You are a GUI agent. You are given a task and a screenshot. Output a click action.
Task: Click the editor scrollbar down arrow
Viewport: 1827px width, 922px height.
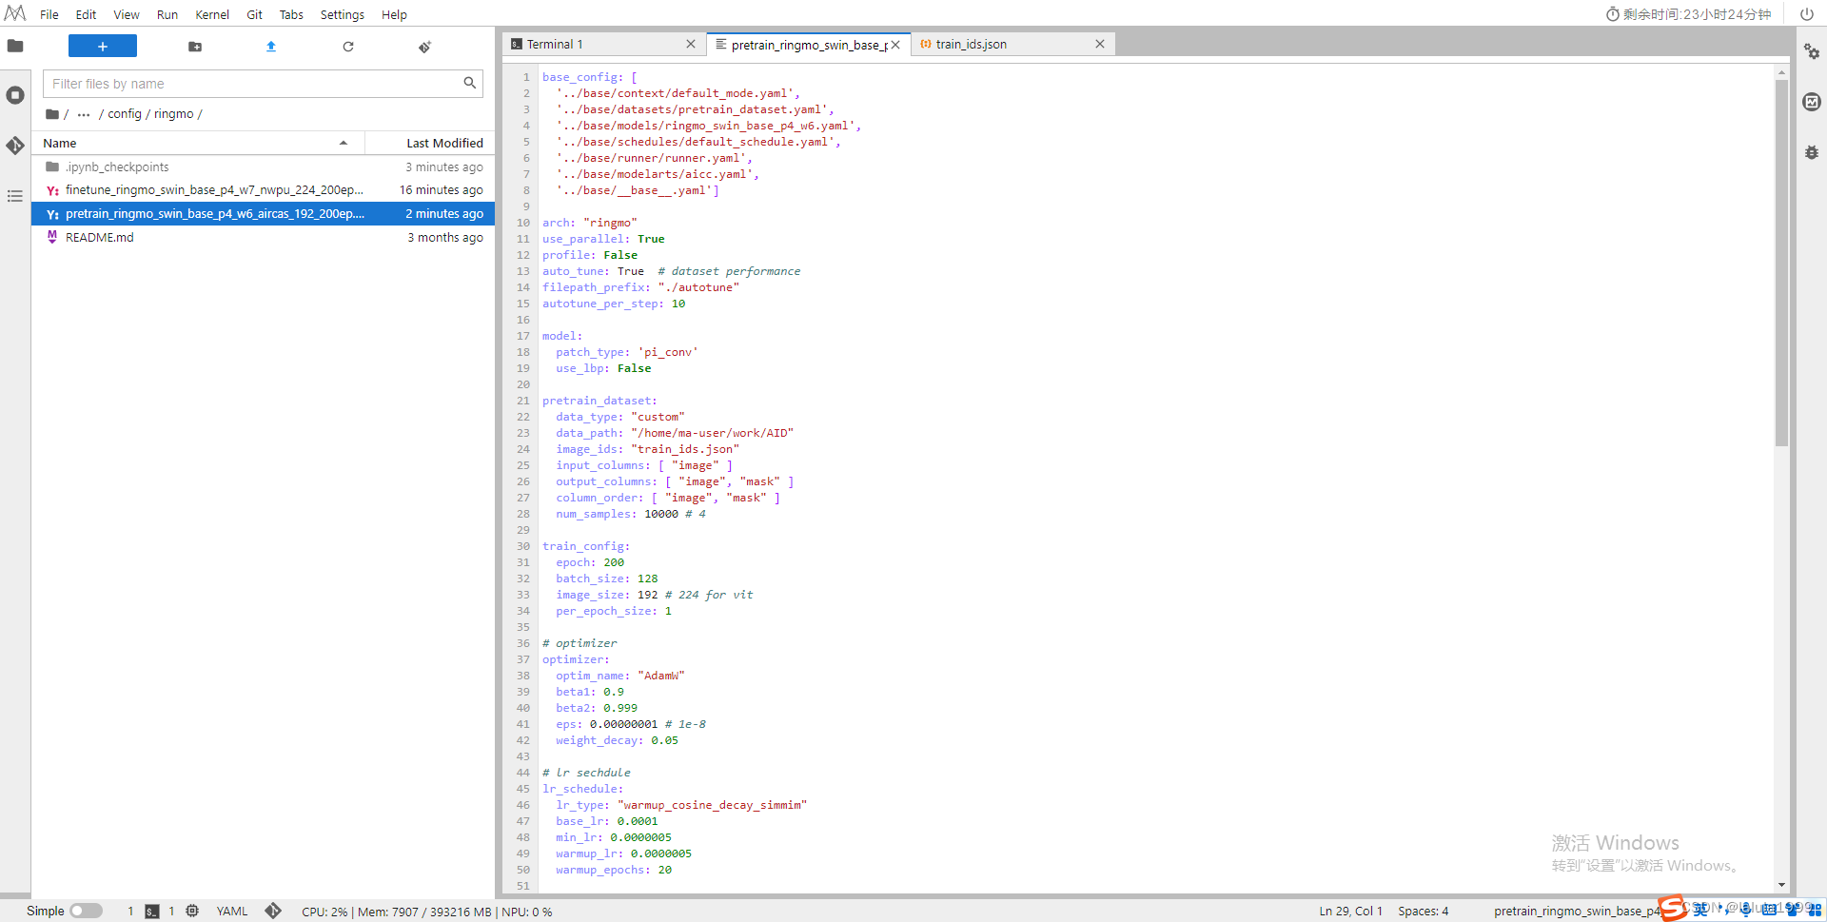(x=1781, y=885)
